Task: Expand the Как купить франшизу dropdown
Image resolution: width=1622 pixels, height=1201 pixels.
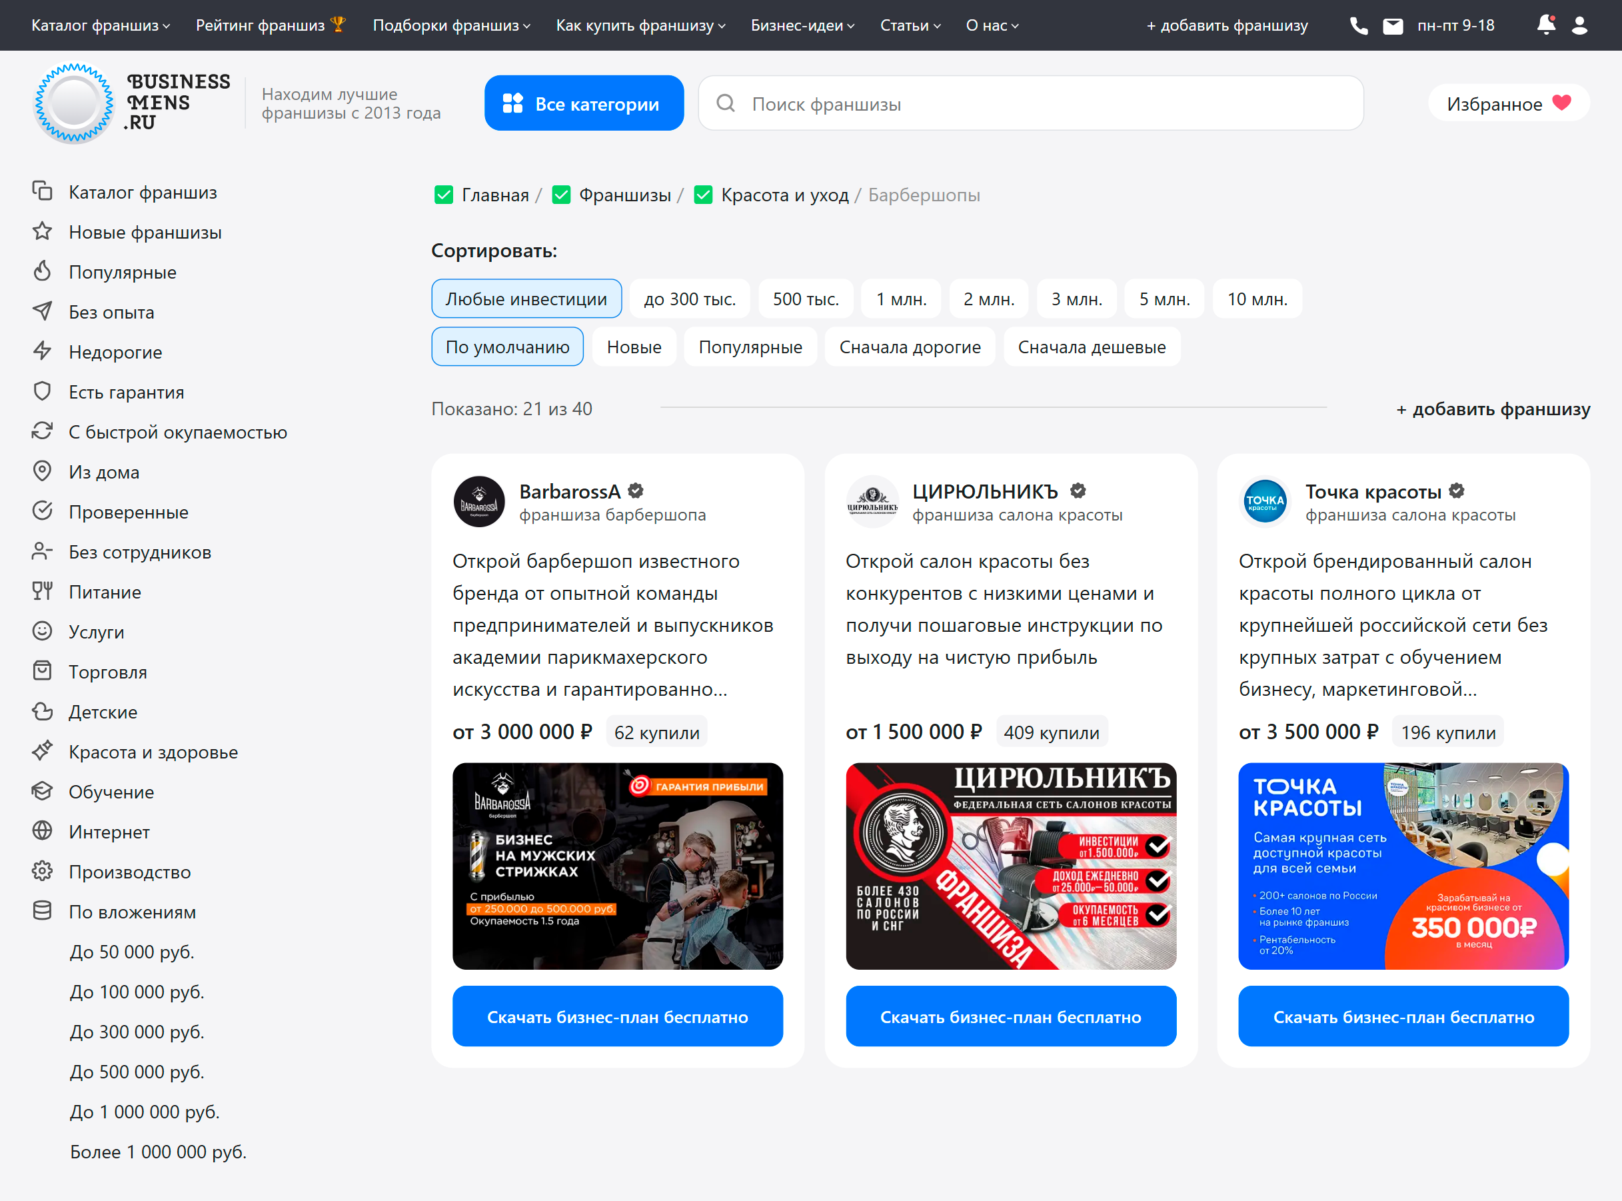Action: [x=641, y=25]
